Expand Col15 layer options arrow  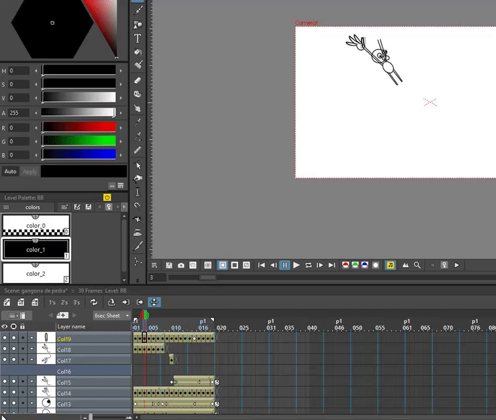pos(32,383)
